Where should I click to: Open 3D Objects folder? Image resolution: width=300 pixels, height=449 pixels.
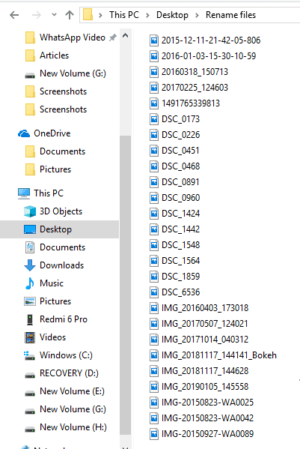tap(61, 211)
